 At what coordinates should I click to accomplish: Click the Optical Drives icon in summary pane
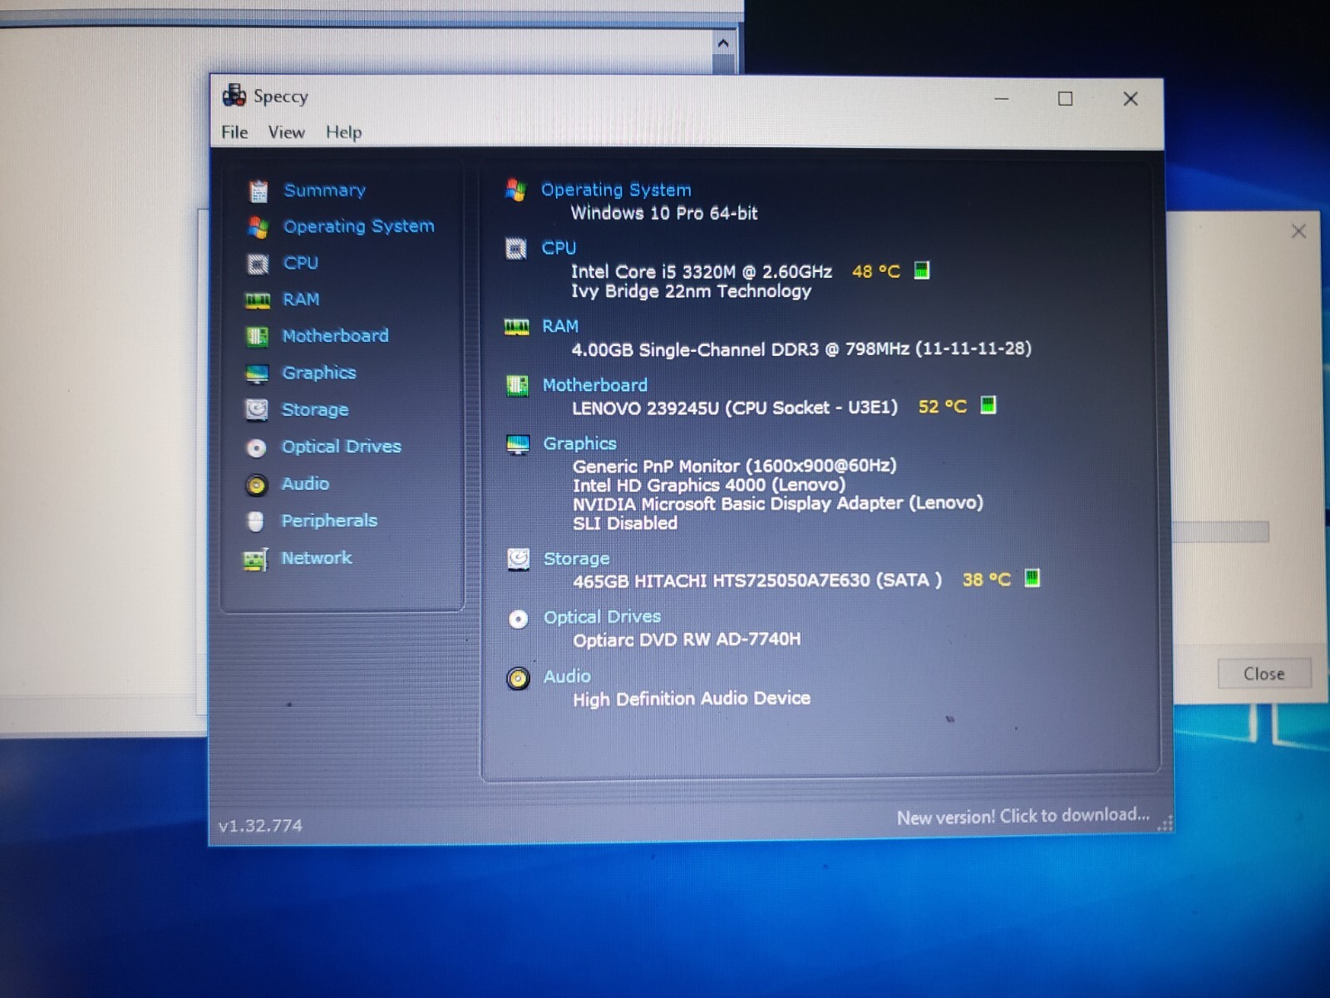coord(518,619)
